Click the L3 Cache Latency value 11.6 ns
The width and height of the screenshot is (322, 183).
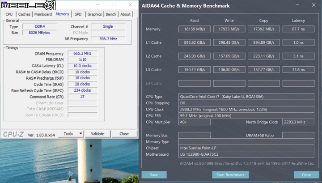click(298, 70)
